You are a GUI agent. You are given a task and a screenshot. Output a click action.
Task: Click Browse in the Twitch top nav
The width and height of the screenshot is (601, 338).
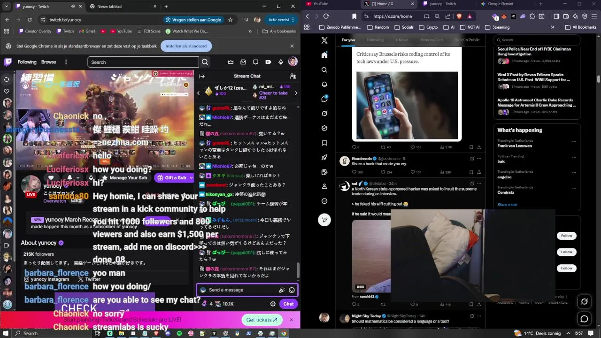tap(48, 62)
